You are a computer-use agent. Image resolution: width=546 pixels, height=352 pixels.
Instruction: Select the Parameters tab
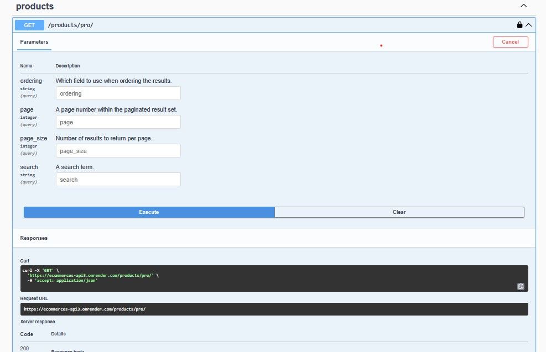click(x=34, y=42)
